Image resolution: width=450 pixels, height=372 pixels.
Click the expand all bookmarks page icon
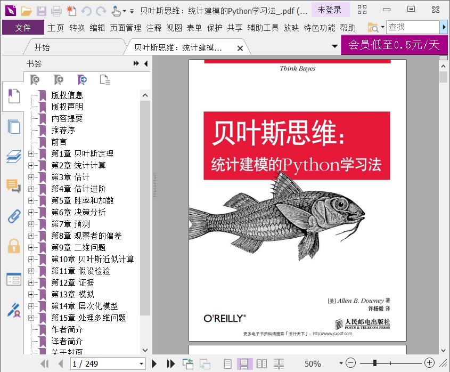pyautogui.click(x=105, y=80)
